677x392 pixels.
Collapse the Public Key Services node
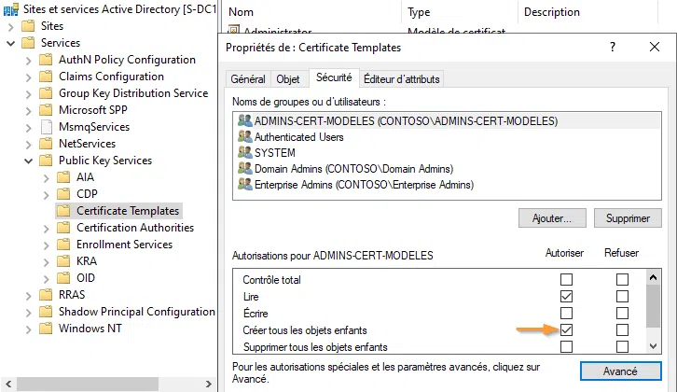coord(29,161)
